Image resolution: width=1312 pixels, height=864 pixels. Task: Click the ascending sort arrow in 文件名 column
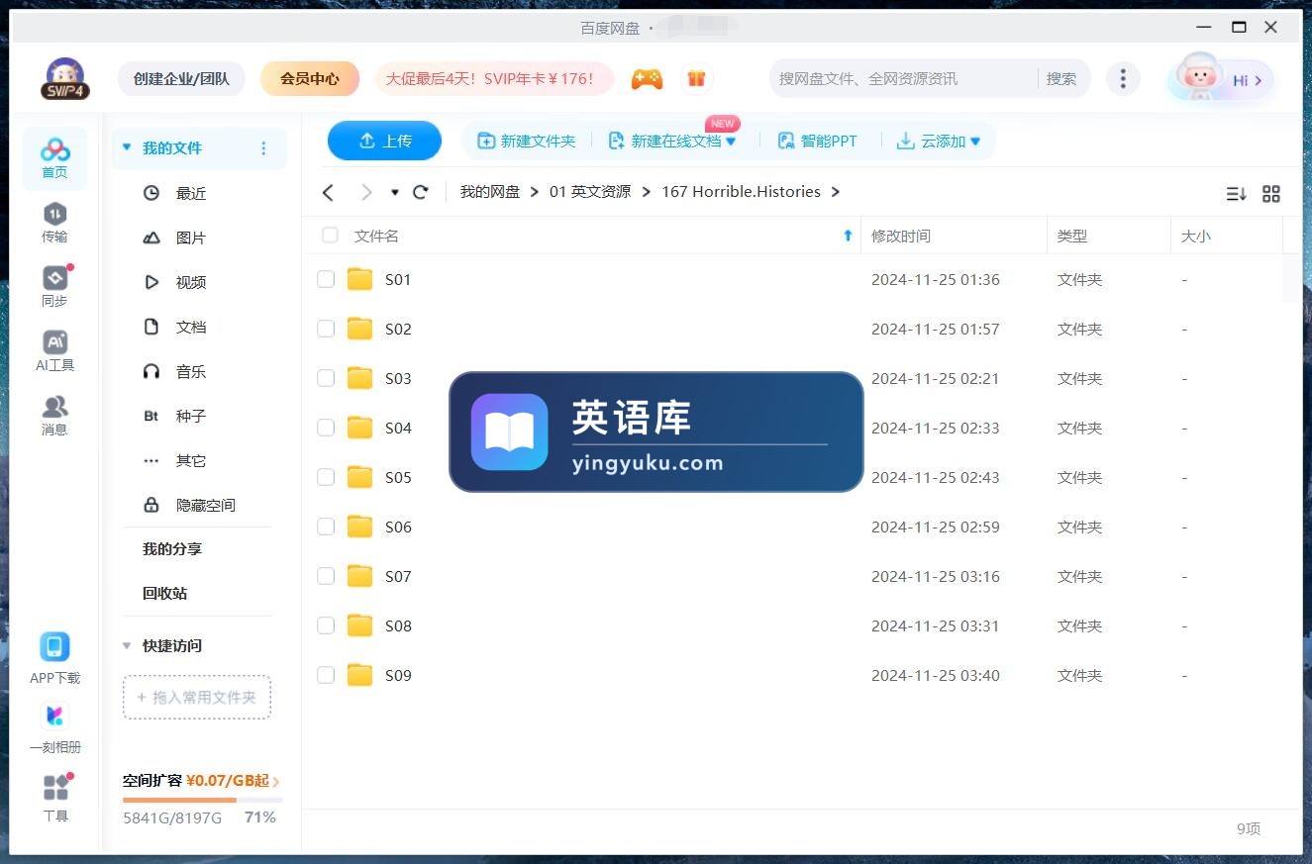tap(848, 236)
